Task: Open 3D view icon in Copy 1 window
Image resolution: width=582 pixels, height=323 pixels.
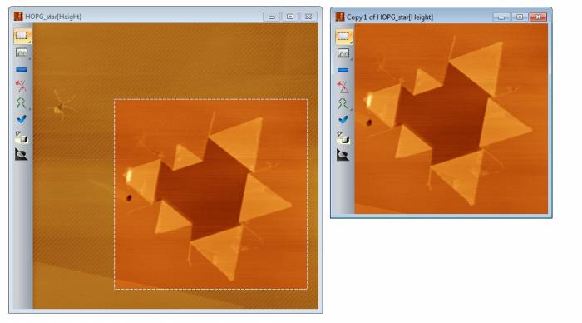Action: 343,137
